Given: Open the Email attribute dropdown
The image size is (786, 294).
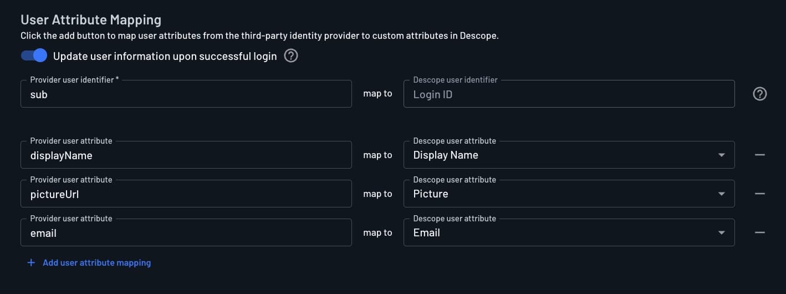Looking at the screenshot, I should 721,233.
